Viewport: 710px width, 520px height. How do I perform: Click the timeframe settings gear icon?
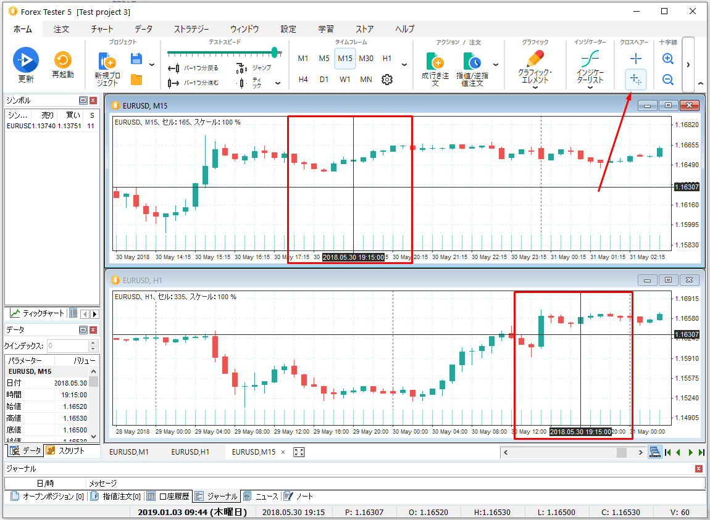pyautogui.click(x=387, y=80)
